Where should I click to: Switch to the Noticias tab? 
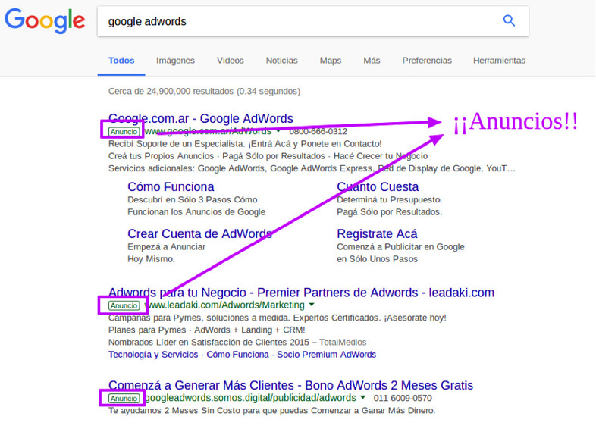[281, 61]
